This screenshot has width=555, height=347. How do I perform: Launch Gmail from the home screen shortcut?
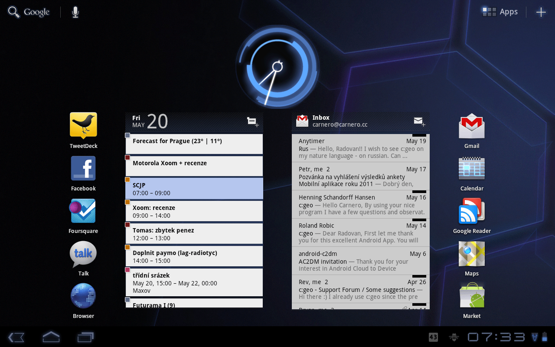tap(472, 126)
